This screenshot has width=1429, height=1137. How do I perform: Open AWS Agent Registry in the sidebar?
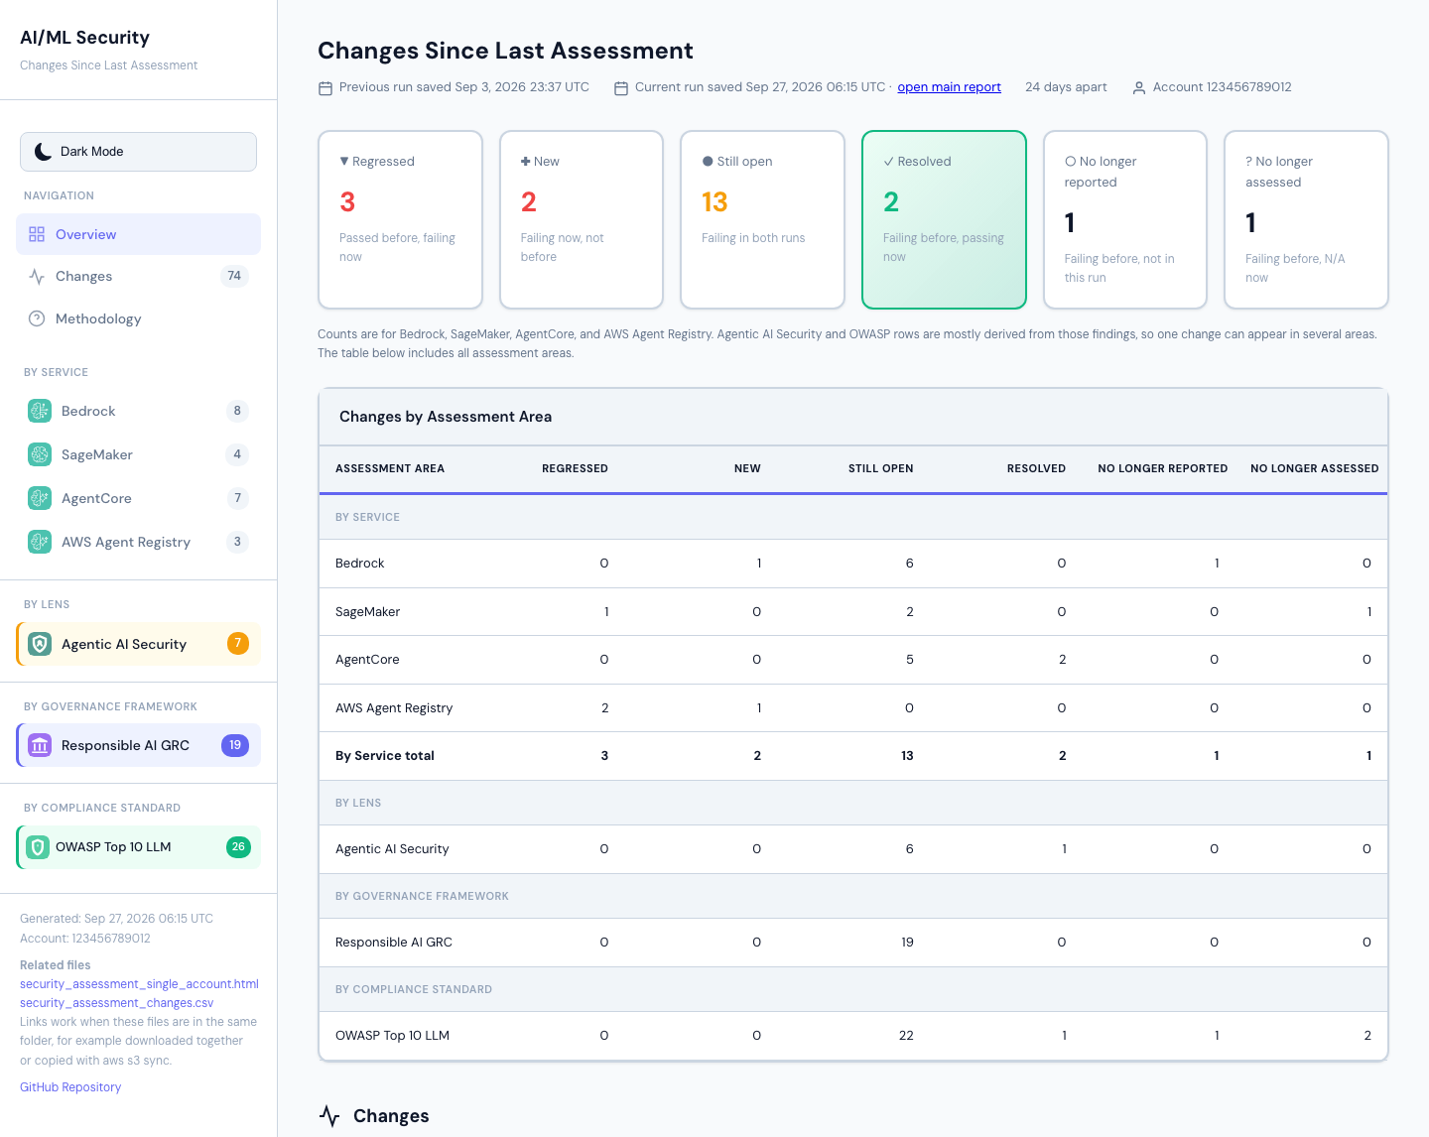click(138, 542)
